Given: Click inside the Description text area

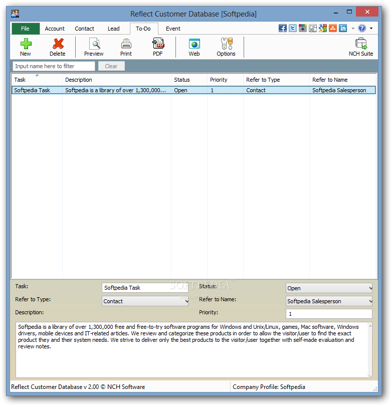Looking at the screenshot, I should (x=191, y=349).
